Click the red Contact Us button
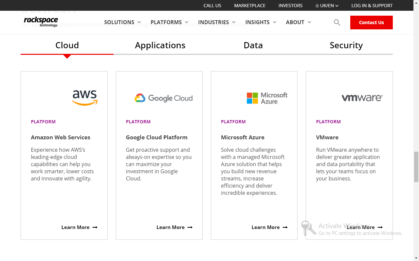The image size is (419, 261). point(372,23)
